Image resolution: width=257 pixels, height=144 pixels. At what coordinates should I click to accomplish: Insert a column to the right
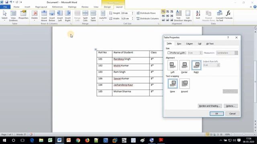[68, 16]
